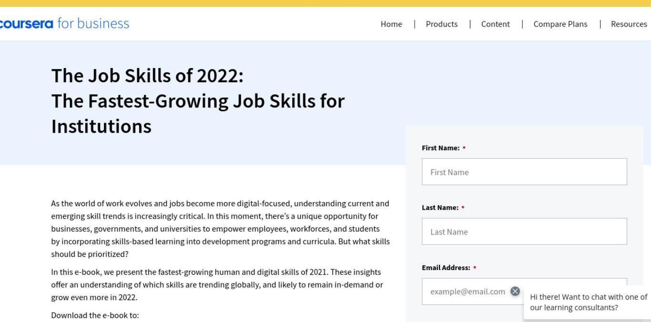This screenshot has height=322, width=651.
Task: Open the Resources navigation item
Action: (x=629, y=24)
